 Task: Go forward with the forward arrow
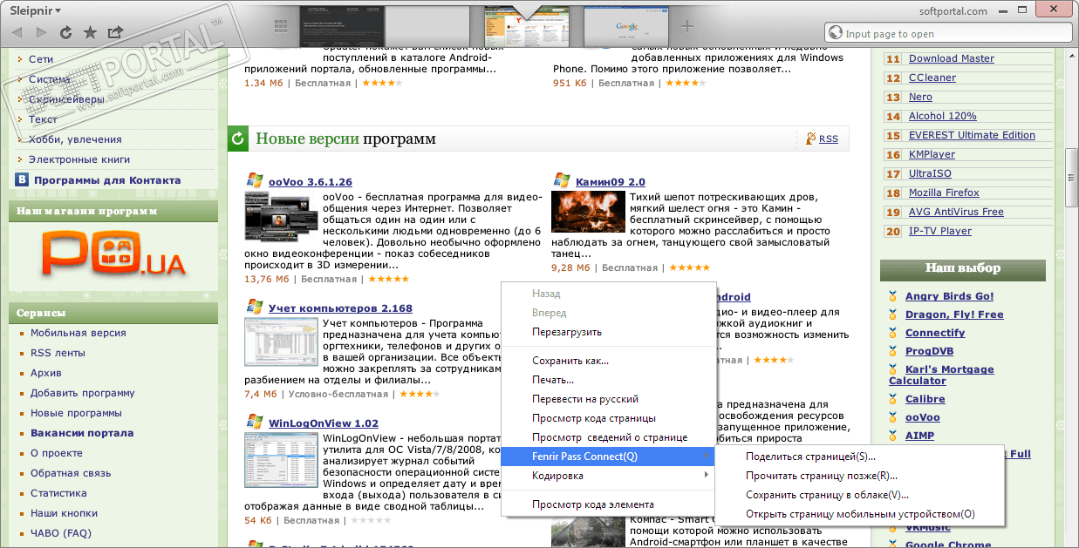41,32
